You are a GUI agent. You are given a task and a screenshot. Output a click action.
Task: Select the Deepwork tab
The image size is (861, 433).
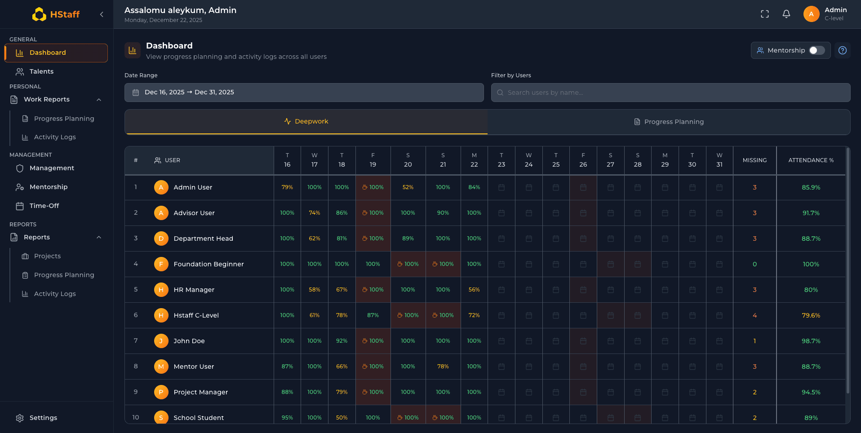click(306, 121)
